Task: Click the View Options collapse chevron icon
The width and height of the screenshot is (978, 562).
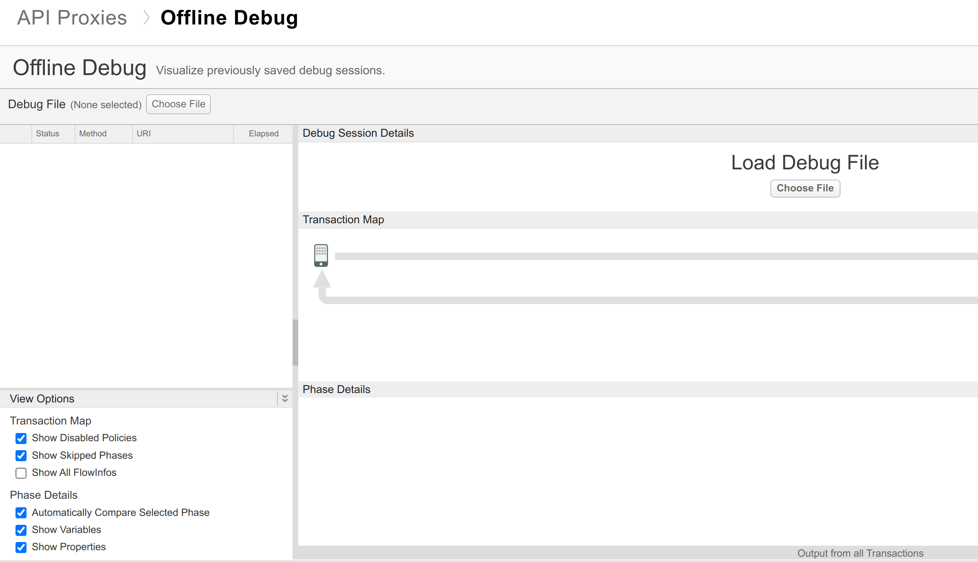Action: (x=284, y=398)
